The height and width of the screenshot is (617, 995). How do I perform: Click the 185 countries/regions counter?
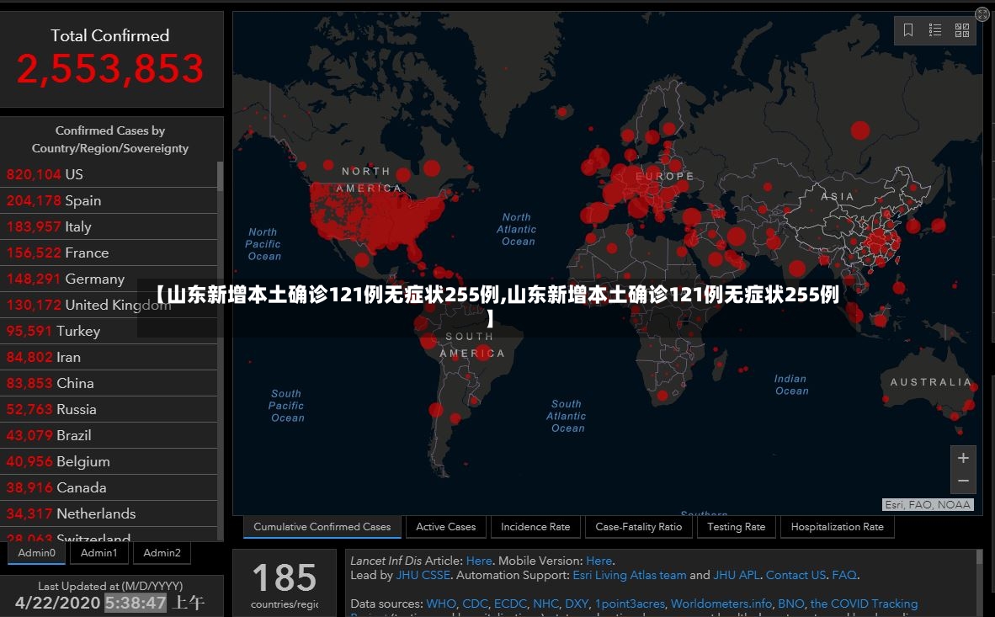(x=285, y=584)
